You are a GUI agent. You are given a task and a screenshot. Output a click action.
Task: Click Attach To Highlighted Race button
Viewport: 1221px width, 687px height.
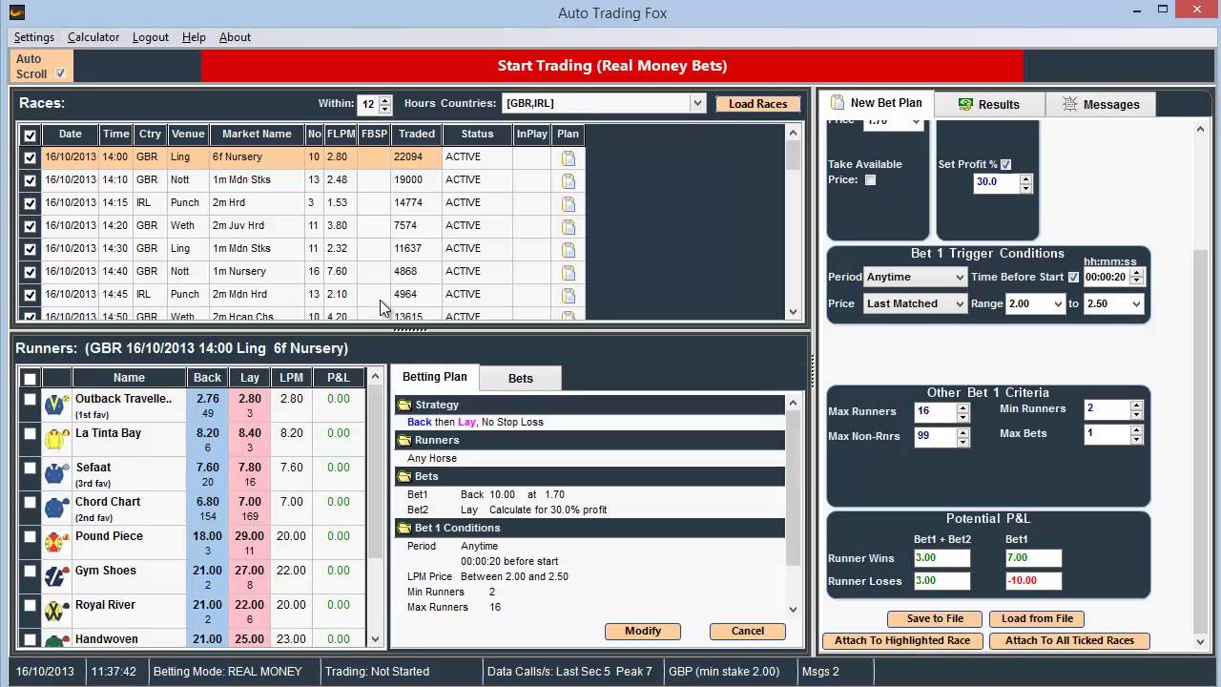tap(902, 640)
